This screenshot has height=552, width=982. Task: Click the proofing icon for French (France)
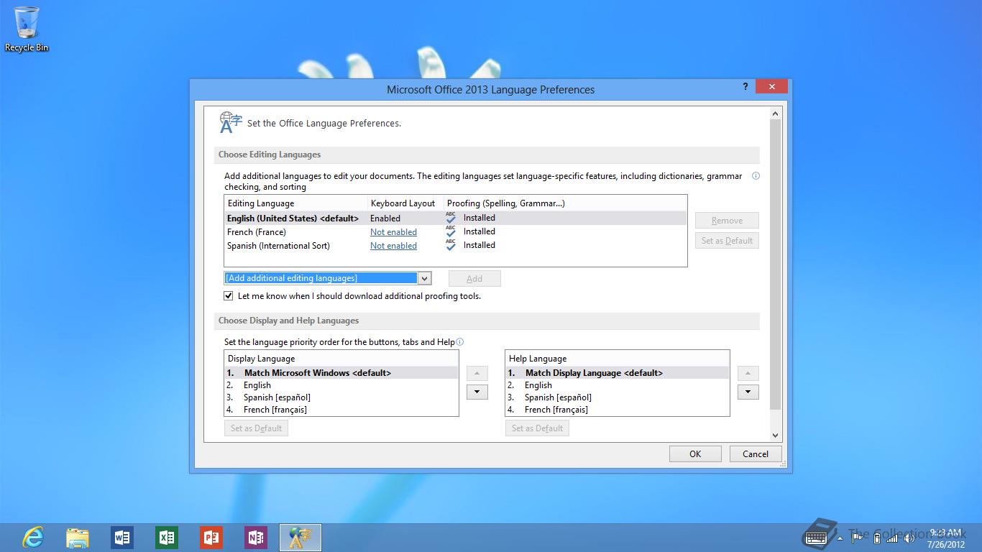pyautogui.click(x=451, y=231)
